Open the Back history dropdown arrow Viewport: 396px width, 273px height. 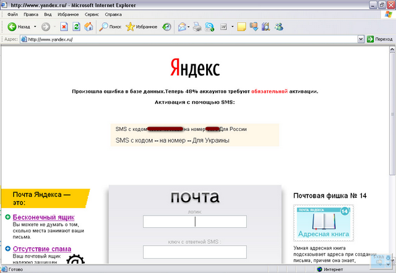pyautogui.click(x=35, y=27)
